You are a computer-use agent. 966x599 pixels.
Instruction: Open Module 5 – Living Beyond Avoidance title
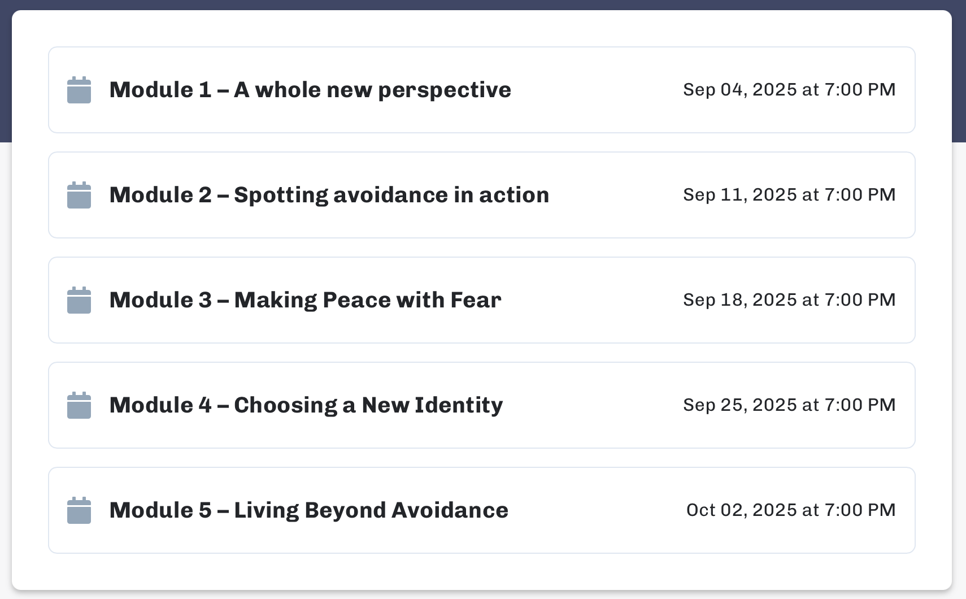point(309,510)
